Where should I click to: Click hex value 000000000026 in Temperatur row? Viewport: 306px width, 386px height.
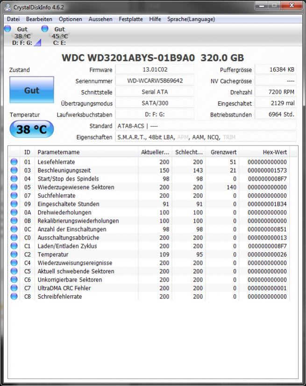click(x=267, y=255)
